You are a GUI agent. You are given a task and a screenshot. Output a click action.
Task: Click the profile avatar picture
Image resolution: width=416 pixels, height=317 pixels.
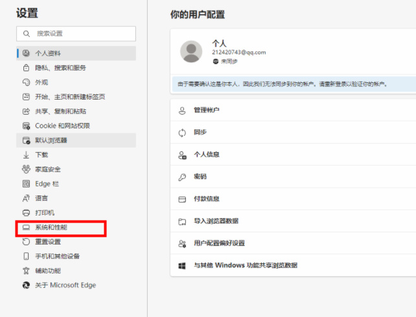click(x=191, y=51)
